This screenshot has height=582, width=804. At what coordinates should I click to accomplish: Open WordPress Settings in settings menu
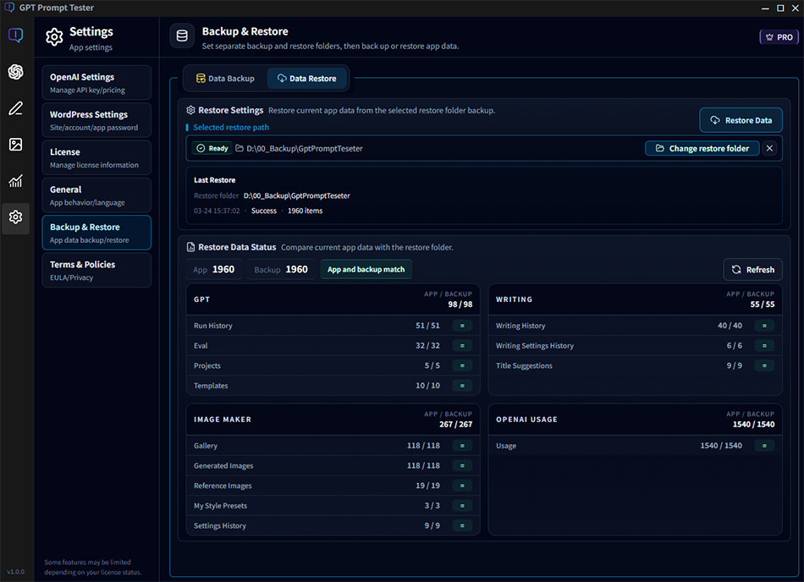[96, 120]
